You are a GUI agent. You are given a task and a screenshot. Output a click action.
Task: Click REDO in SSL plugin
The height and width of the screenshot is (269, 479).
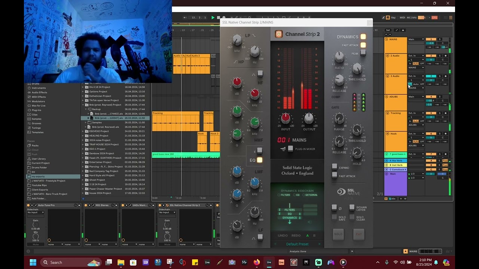296,235
